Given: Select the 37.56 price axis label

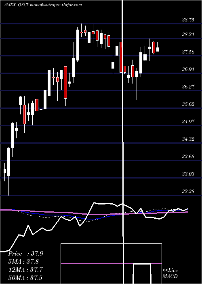Looking at the screenshot, I should coord(188,52).
